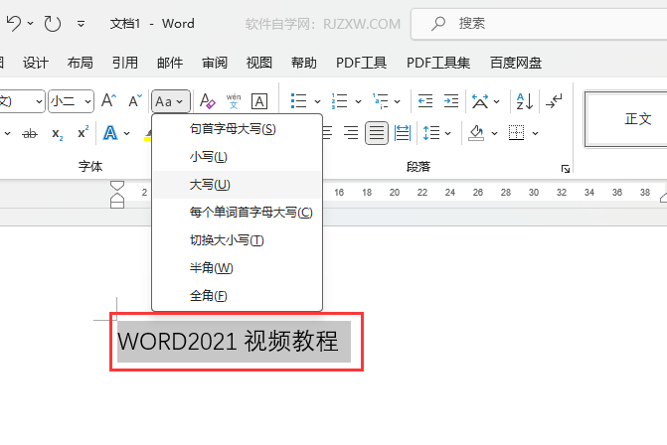Choose 全角(F) from the case menu
Image resolution: width=667 pixels, height=445 pixels.
237,295
